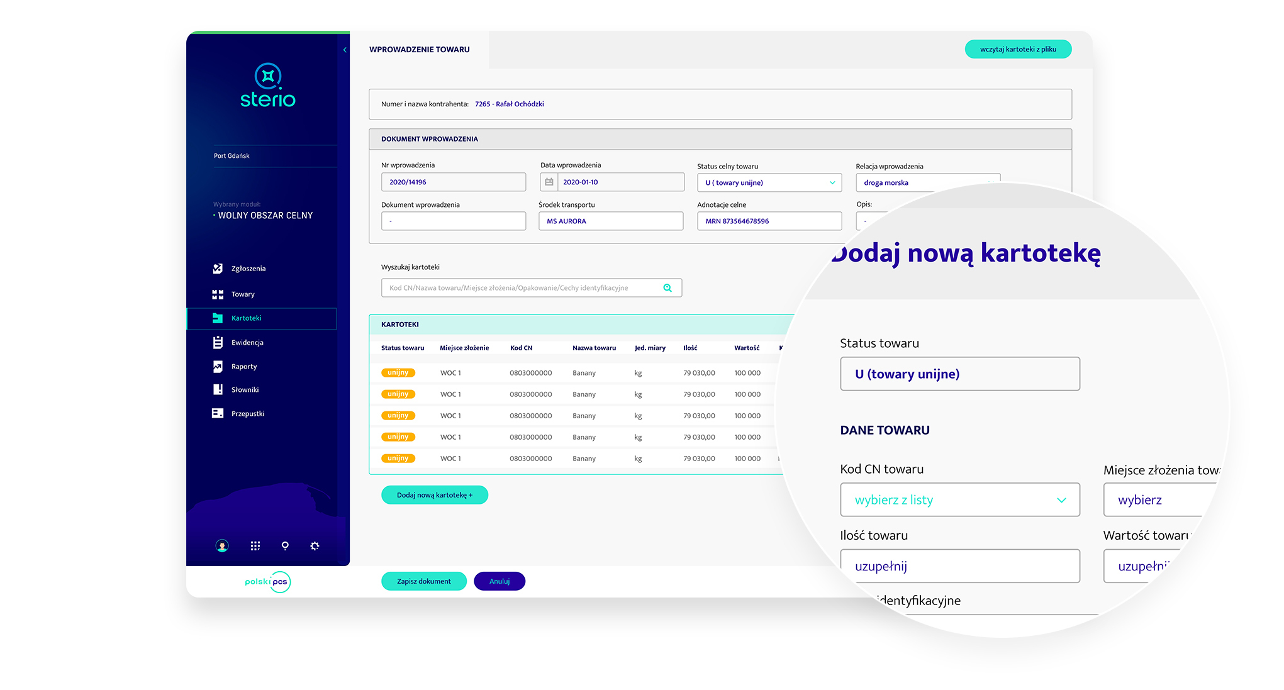Open settings gear icon in sidebar
The height and width of the screenshot is (690, 1284).
tap(315, 546)
